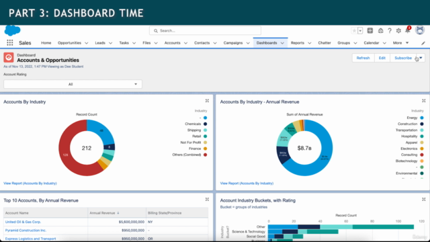Open the Groups tab
The width and height of the screenshot is (430, 242).
(343, 43)
